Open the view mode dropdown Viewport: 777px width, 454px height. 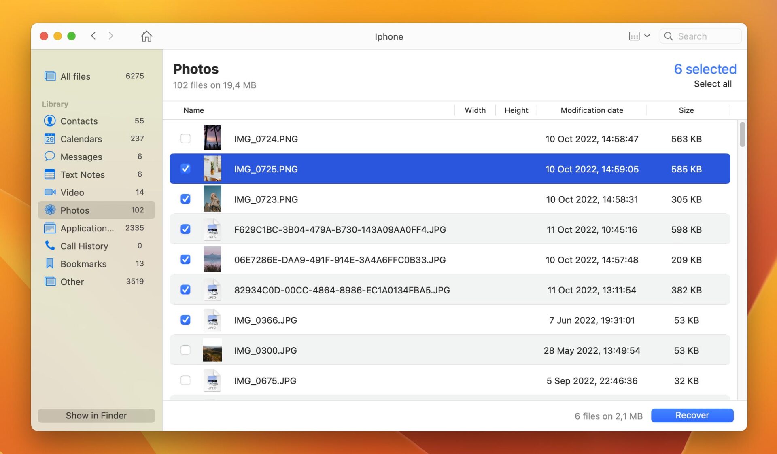(x=639, y=36)
